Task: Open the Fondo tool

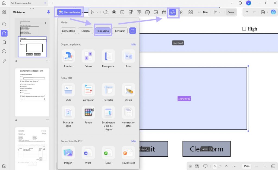Action: [88, 115]
